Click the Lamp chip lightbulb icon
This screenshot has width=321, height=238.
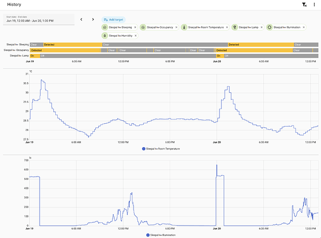235,27
